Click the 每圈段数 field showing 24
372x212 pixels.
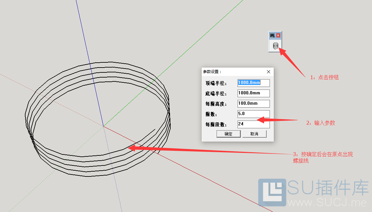tap(253, 124)
